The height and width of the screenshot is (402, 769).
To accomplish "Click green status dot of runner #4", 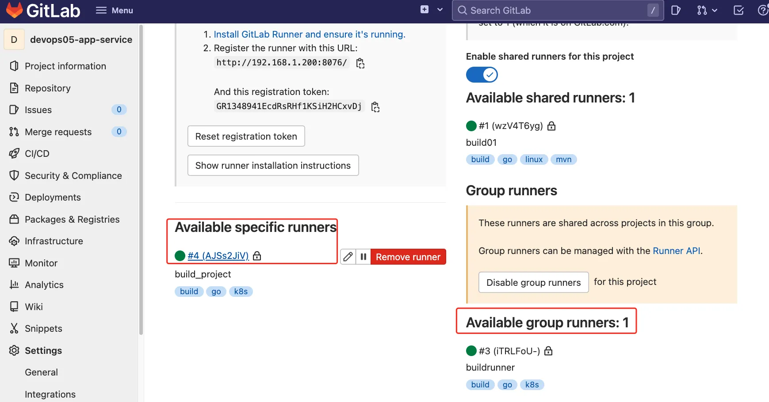I will (180, 256).
